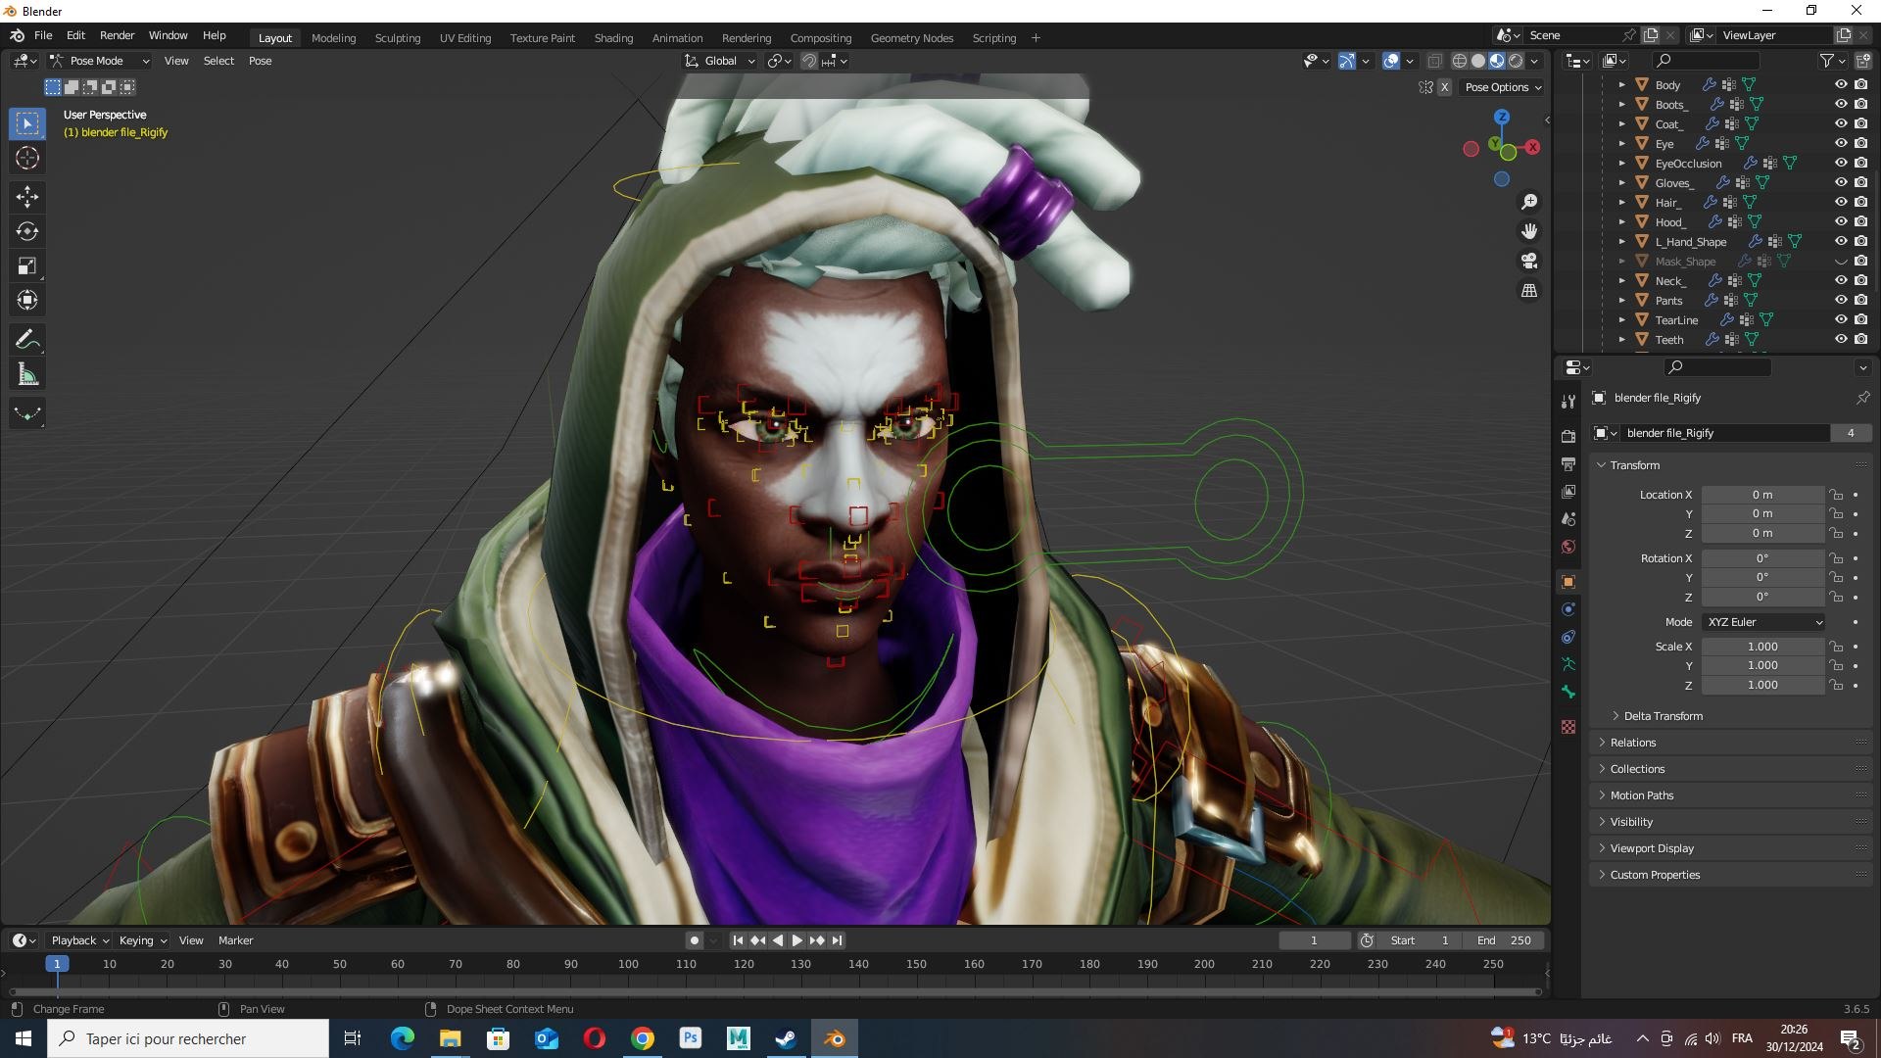The image size is (1881, 1058).
Task: Select the Scale tool
Action: [x=27, y=265]
